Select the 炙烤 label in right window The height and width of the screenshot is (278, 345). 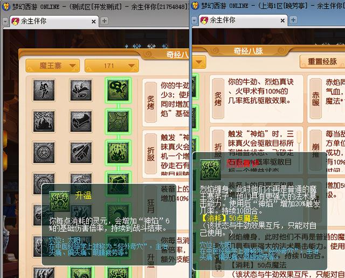click(x=218, y=99)
